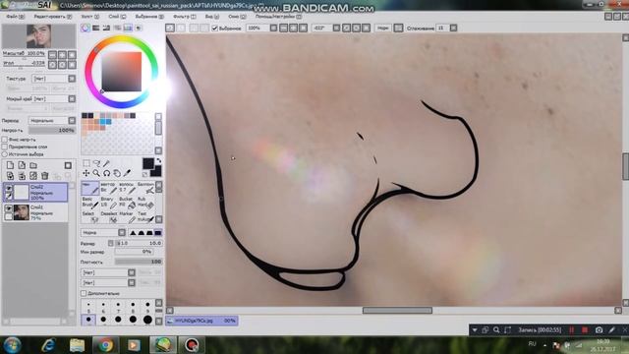
Task: Select brush size preset 5
Action: tap(88, 307)
